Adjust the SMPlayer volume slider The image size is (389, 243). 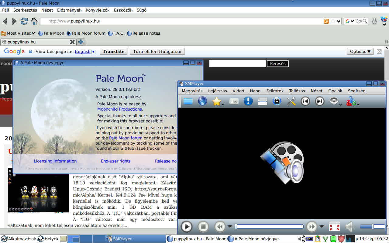(373, 227)
